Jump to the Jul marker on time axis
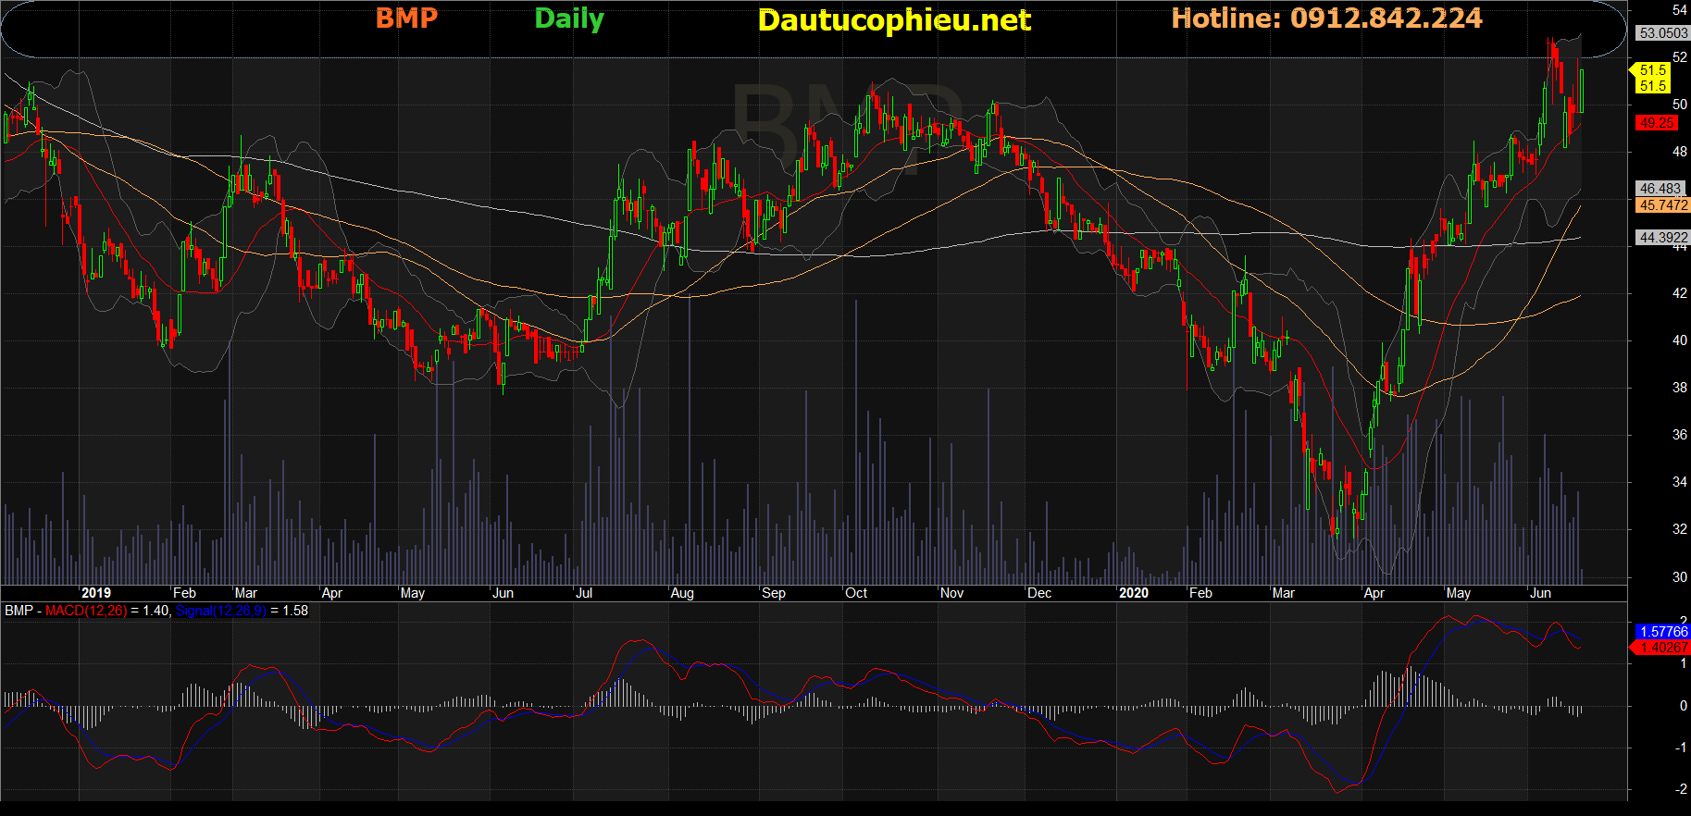The image size is (1691, 816). coord(584,593)
